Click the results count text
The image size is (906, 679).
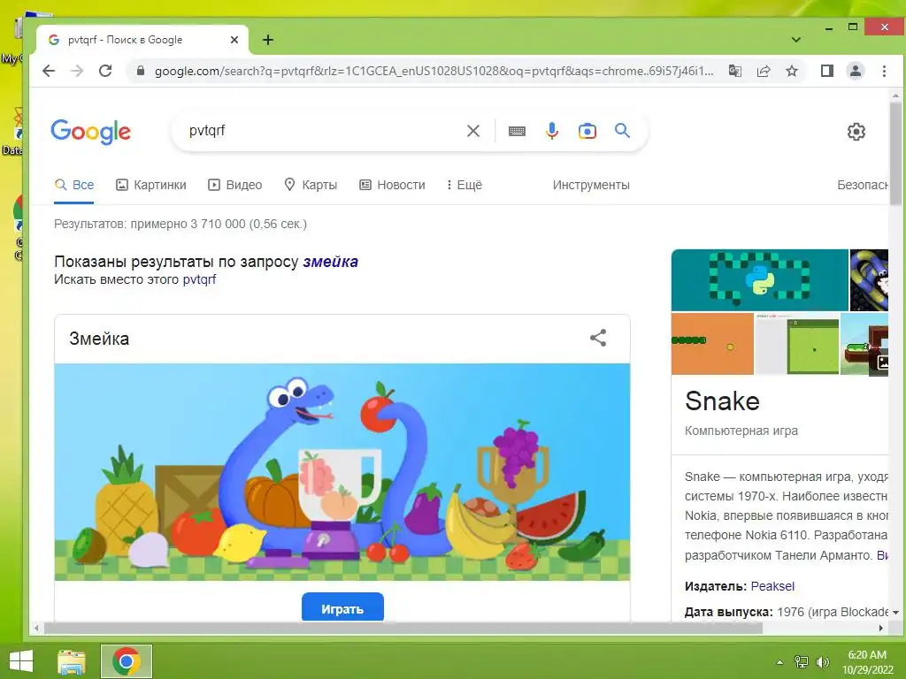click(180, 224)
